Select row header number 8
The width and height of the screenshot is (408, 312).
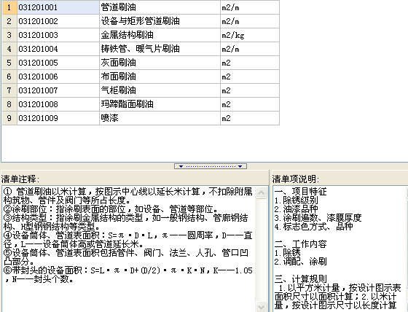(x=9, y=104)
